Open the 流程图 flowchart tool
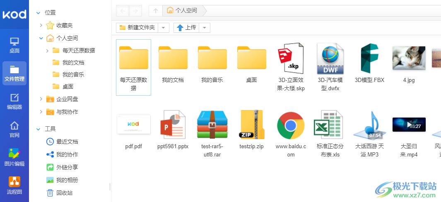Image resolution: width=441 pixels, height=202 pixels. (x=14, y=186)
